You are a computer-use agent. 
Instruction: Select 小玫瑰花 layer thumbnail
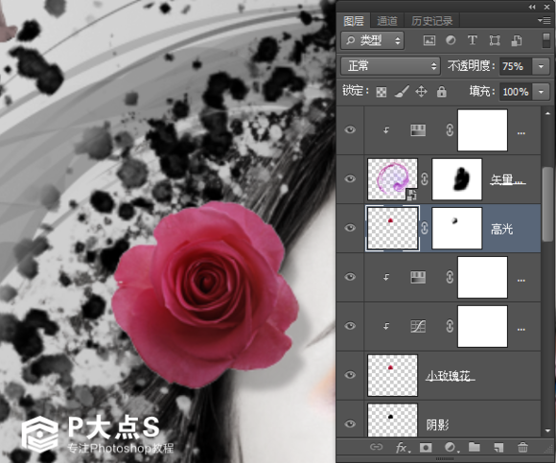click(x=392, y=375)
